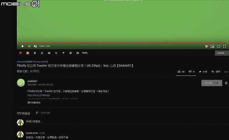The width and height of the screenshot is (229, 140).
Task: Open the #Pilotfly hashtag link
Action: (37, 62)
